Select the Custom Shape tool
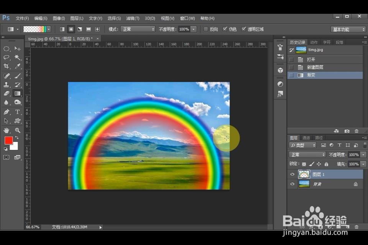 [17, 121]
